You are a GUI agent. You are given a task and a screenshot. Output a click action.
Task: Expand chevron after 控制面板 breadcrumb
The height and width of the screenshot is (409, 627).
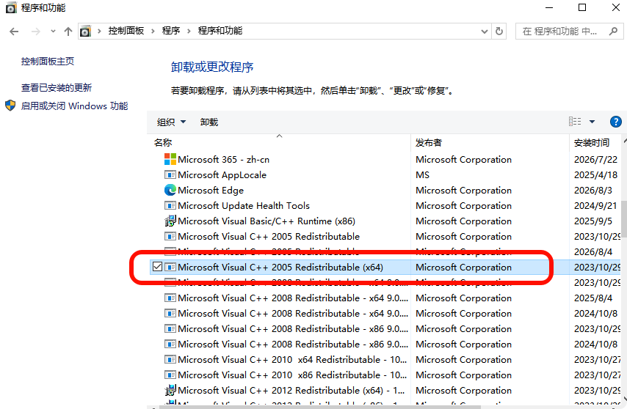[x=153, y=31]
